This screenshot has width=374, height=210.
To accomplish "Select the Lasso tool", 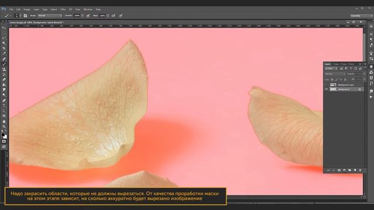I will [x=4, y=38].
